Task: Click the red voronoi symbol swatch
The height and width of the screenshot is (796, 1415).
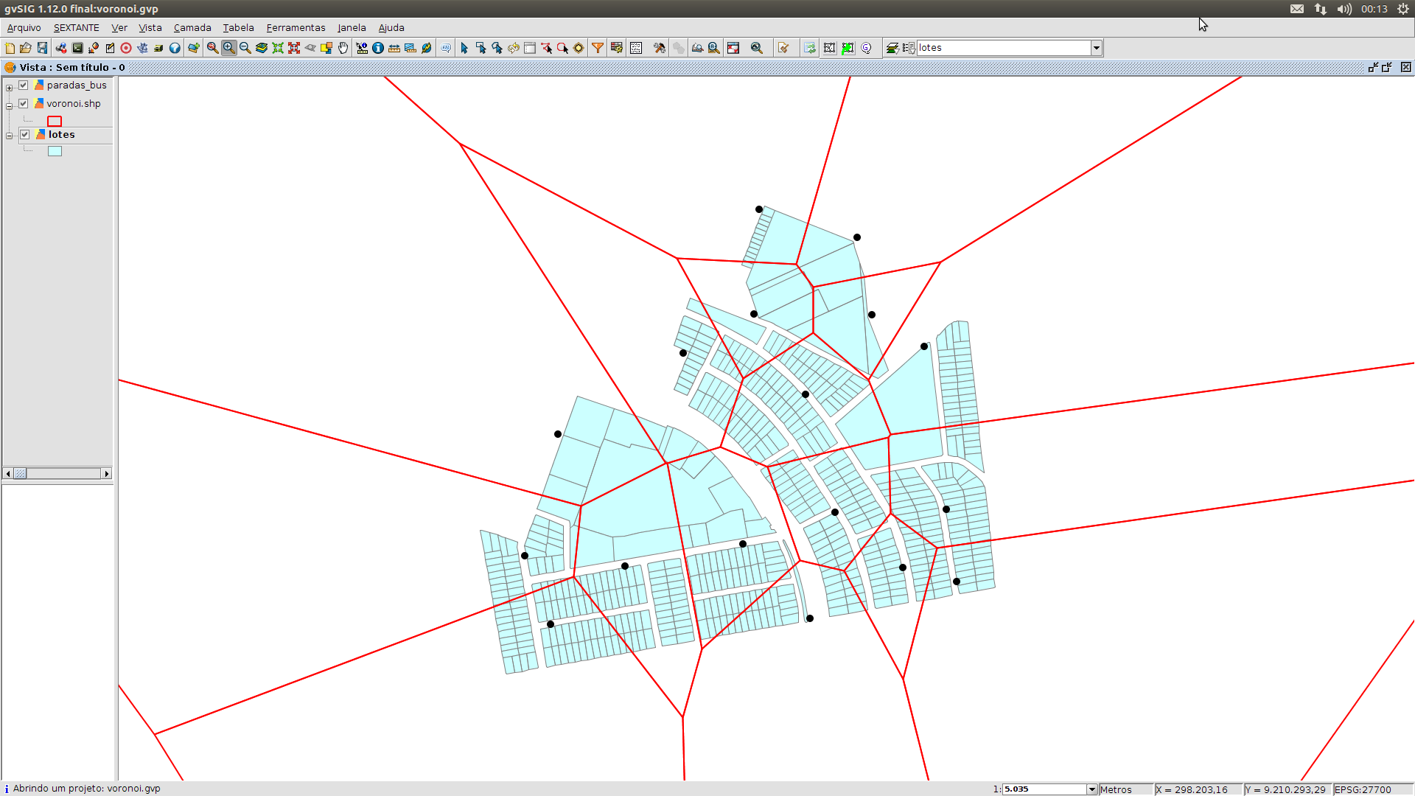Action: [55, 120]
